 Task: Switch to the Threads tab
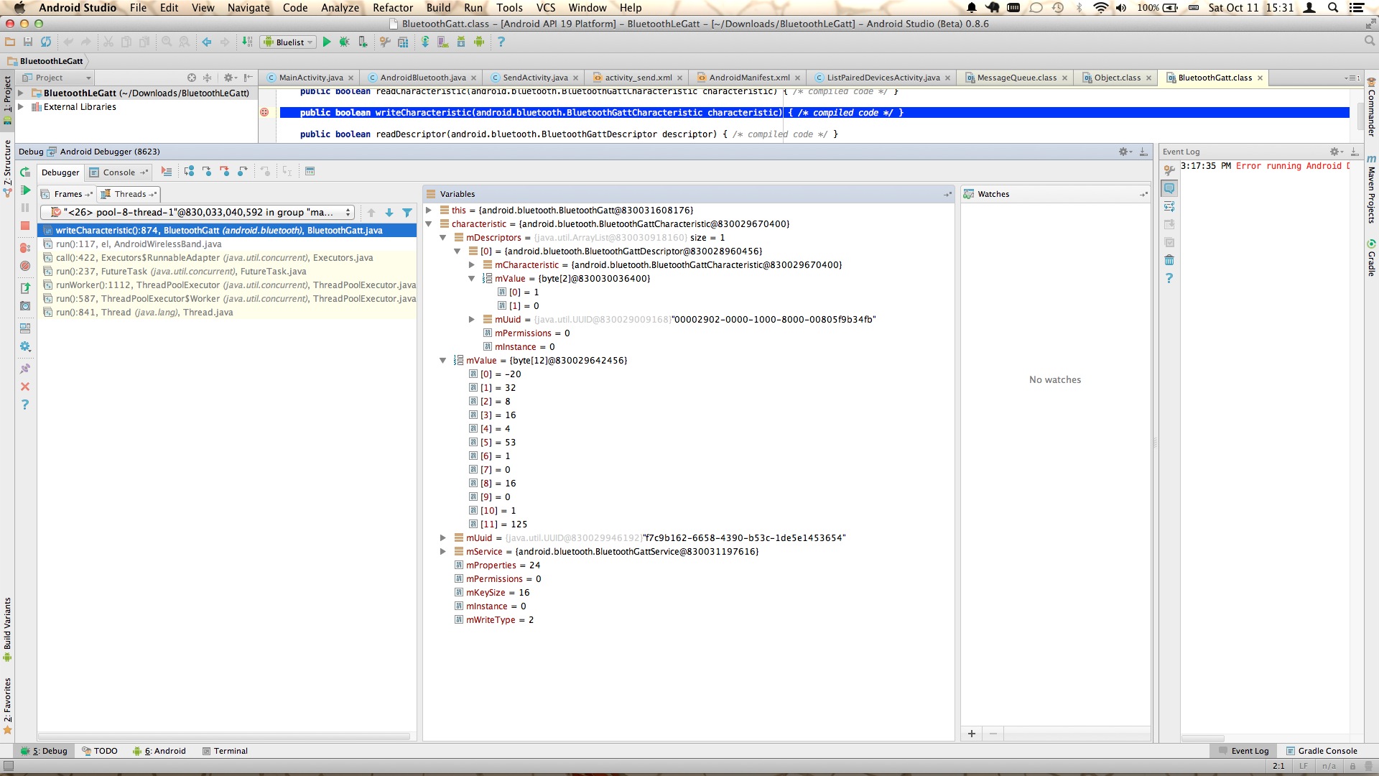[x=130, y=194]
